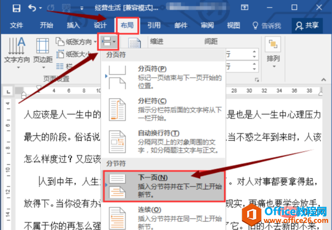The image size is (332, 230).
Task: Close the Word window
Action: tap(319, 8)
